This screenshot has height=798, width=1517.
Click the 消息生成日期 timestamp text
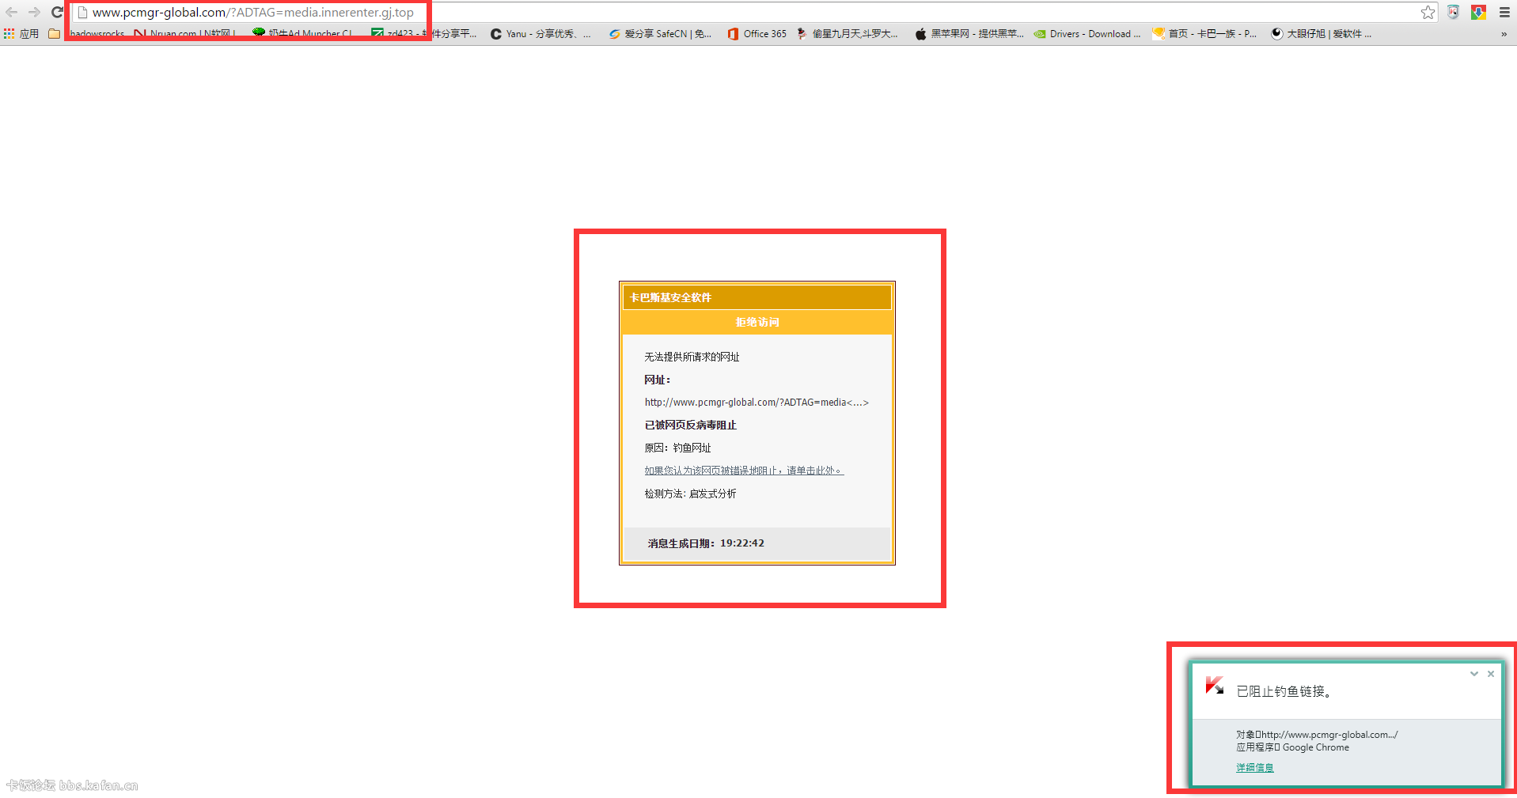(706, 543)
